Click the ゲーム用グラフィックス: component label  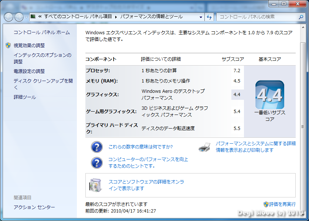pyautogui.click(x=111, y=111)
